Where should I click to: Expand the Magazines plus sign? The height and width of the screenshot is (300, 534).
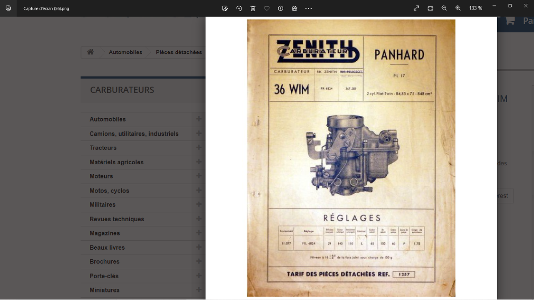(199, 233)
